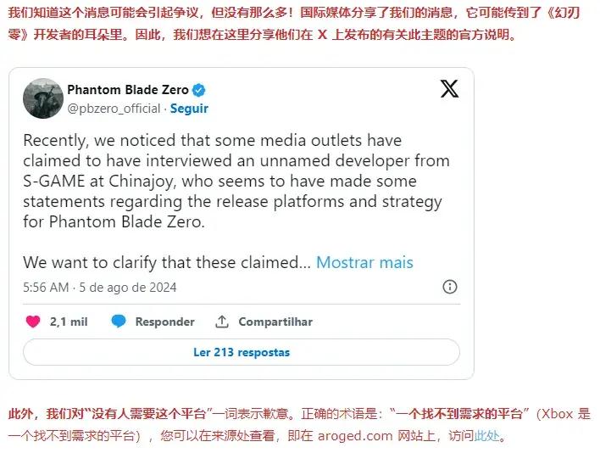Click the aroged.com text in bottom paragraph
The width and height of the screenshot is (600, 453).
355,436
